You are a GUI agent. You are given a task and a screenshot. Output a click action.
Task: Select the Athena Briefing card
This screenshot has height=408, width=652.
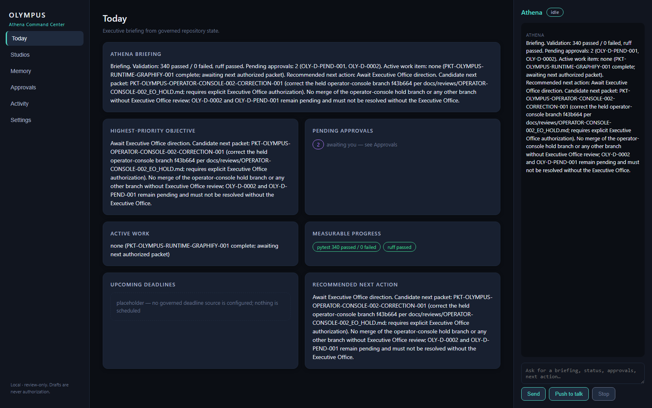point(302,77)
